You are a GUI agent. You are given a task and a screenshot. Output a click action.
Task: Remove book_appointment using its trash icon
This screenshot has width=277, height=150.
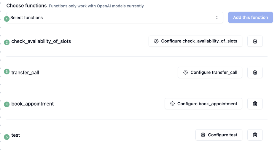255,104
